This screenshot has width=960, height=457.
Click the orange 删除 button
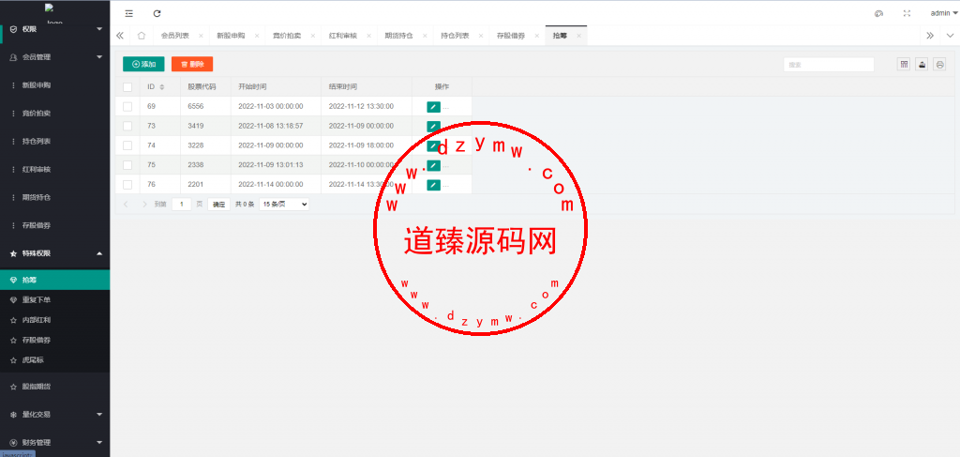[192, 64]
